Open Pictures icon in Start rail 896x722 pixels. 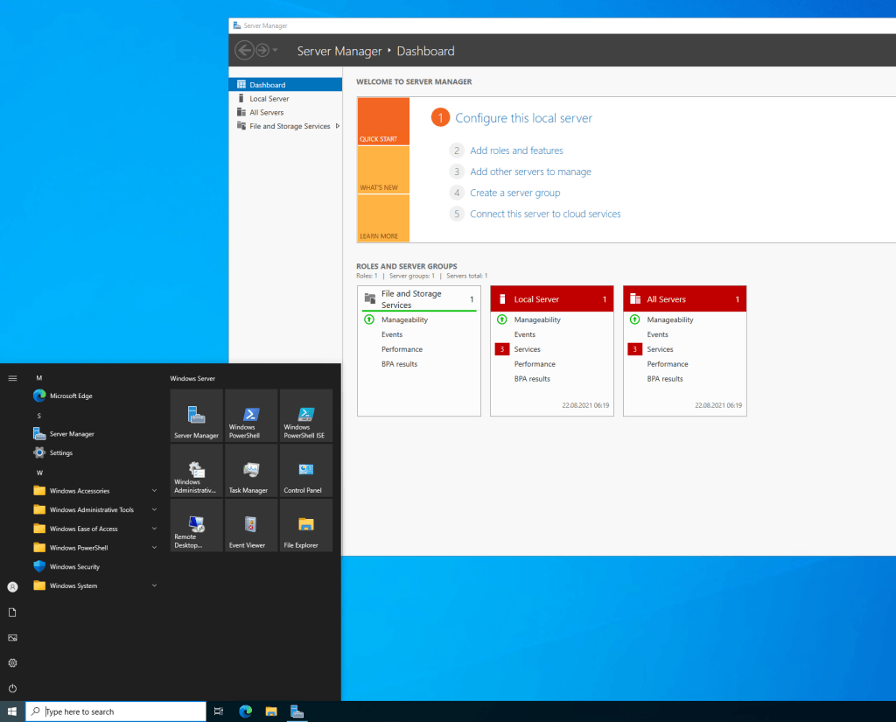(12, 637)
